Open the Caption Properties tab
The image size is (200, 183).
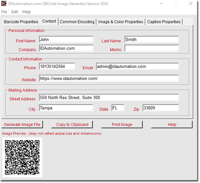[x=163, y=22]
